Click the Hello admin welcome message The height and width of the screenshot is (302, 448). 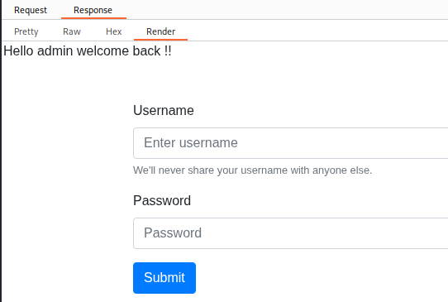tap(88, 51)
